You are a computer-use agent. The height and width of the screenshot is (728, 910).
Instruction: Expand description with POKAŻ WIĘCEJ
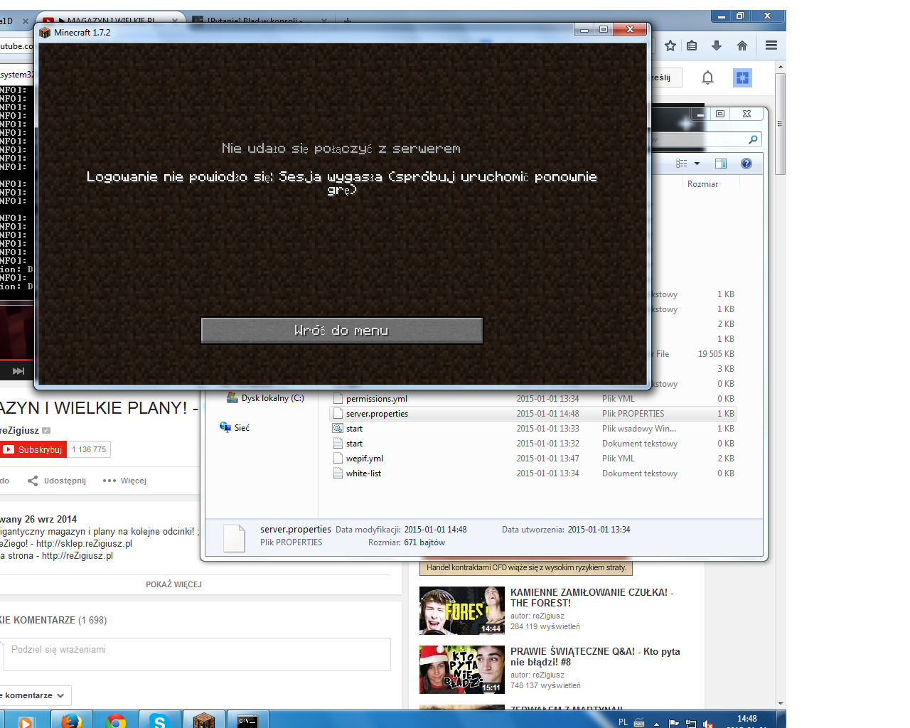173,584
